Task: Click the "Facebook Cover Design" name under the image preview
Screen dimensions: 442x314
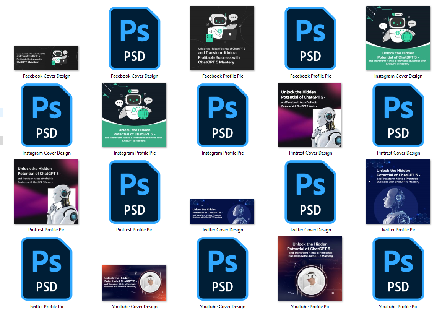Action: pyautogui.click(x=47, y=76)
